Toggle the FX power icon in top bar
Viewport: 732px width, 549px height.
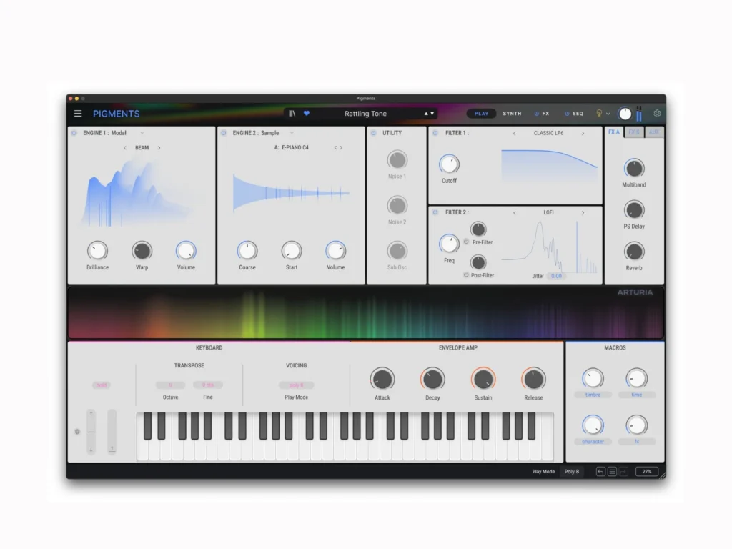coord(536,114)
